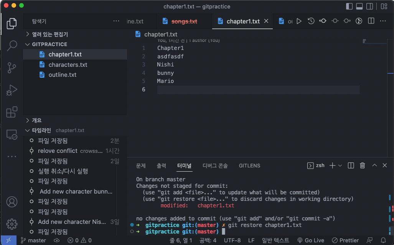Open outline.txt in explorer
The image size is (394, 245).
(x=75, y=75)
